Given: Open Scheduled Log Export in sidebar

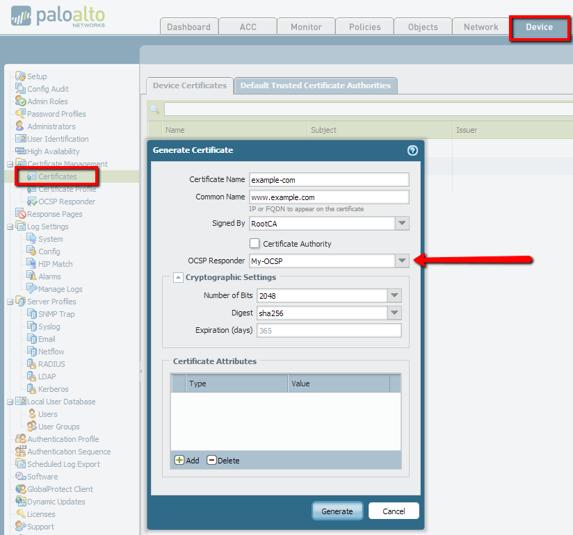Looking at the screenshot, I should tap(63, 464).
